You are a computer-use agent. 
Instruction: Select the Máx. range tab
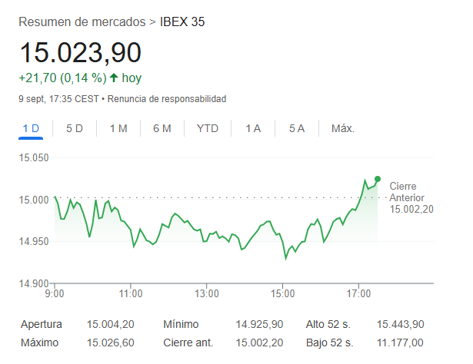point(342,128)
